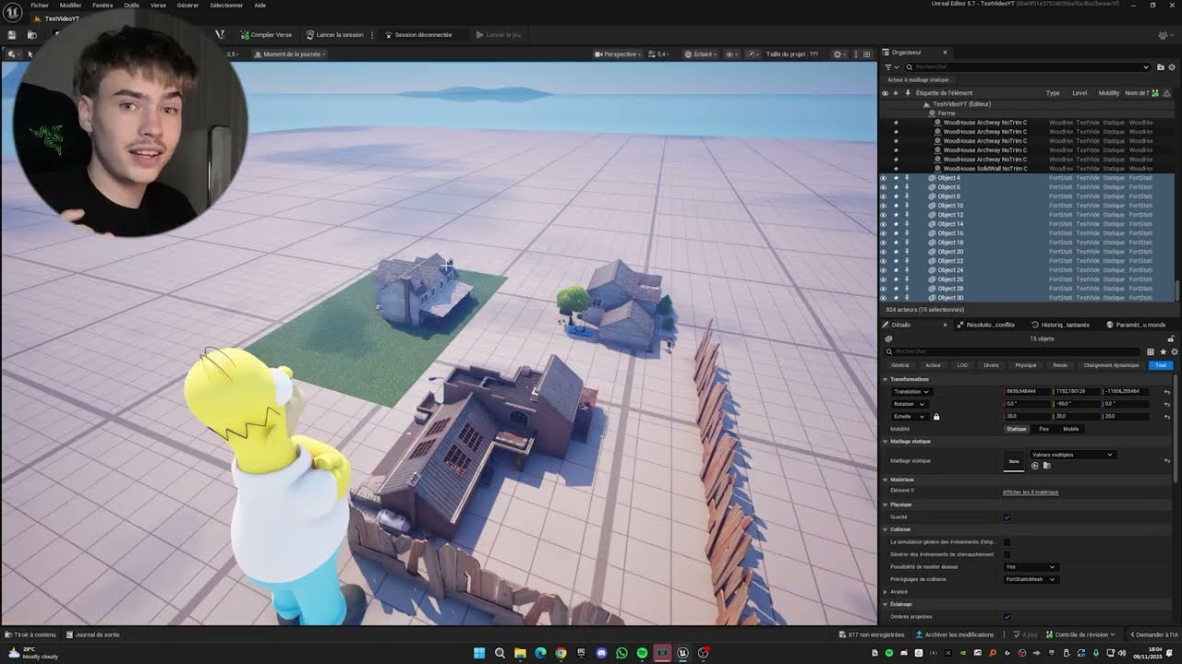Toggle visibility eye for Object 20
1182x664 pixels.
pyautogui.click(x=884, y=252)
